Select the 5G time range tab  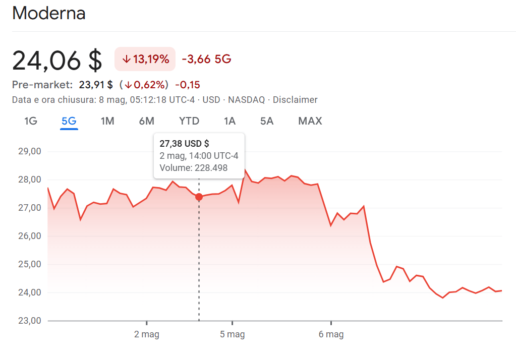pyautogui.click(x=69, y=121)
